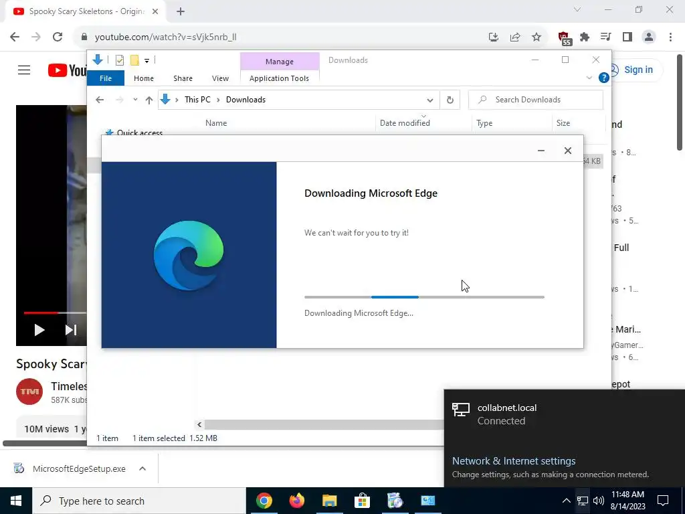
Task: Bookmark this tab with the star icon
Action: [536, 37]
